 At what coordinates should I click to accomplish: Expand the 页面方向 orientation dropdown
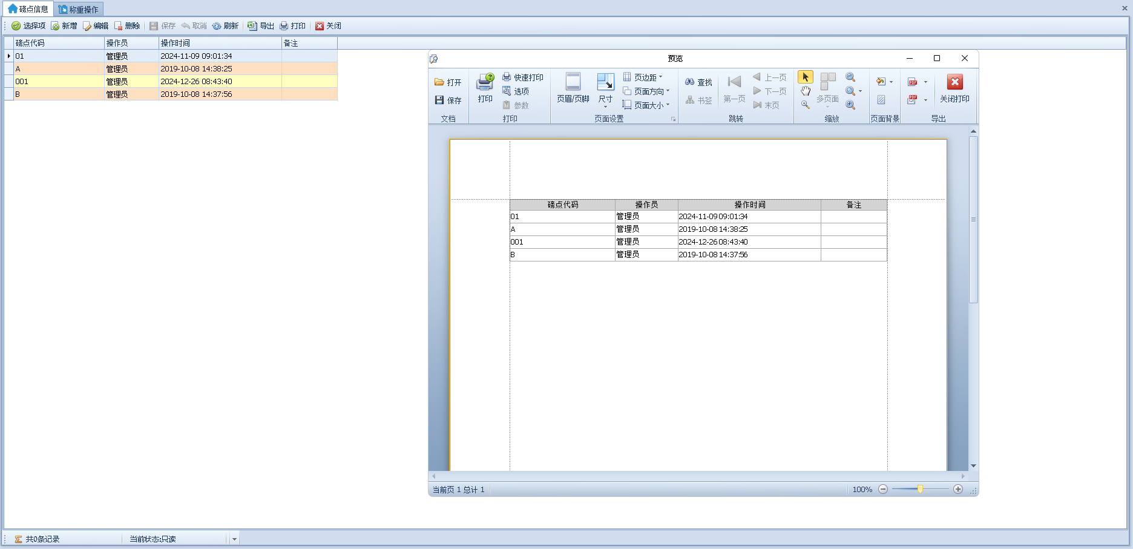(x=668, y=91)
